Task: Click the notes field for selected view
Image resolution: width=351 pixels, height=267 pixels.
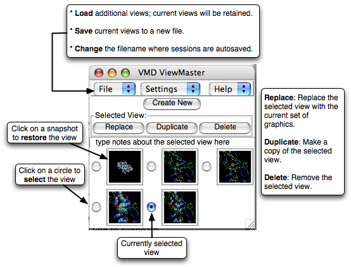Action: tap(172, 142)
